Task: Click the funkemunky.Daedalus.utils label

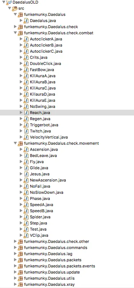Action: click(49, 278)
